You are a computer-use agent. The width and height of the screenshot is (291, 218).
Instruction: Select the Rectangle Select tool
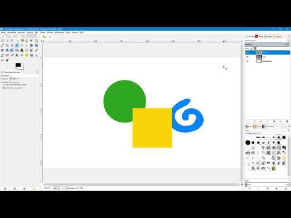[x=2, y=41]
